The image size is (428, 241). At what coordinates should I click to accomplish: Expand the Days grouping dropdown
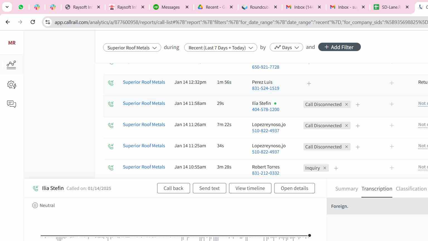click(286, 47)
